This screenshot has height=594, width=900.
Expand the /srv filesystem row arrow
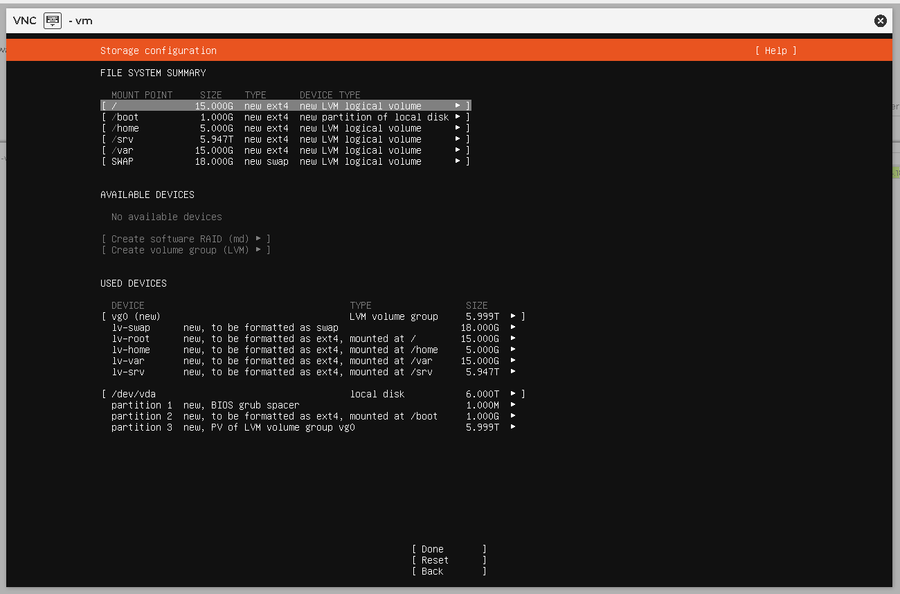coord(458,139)
